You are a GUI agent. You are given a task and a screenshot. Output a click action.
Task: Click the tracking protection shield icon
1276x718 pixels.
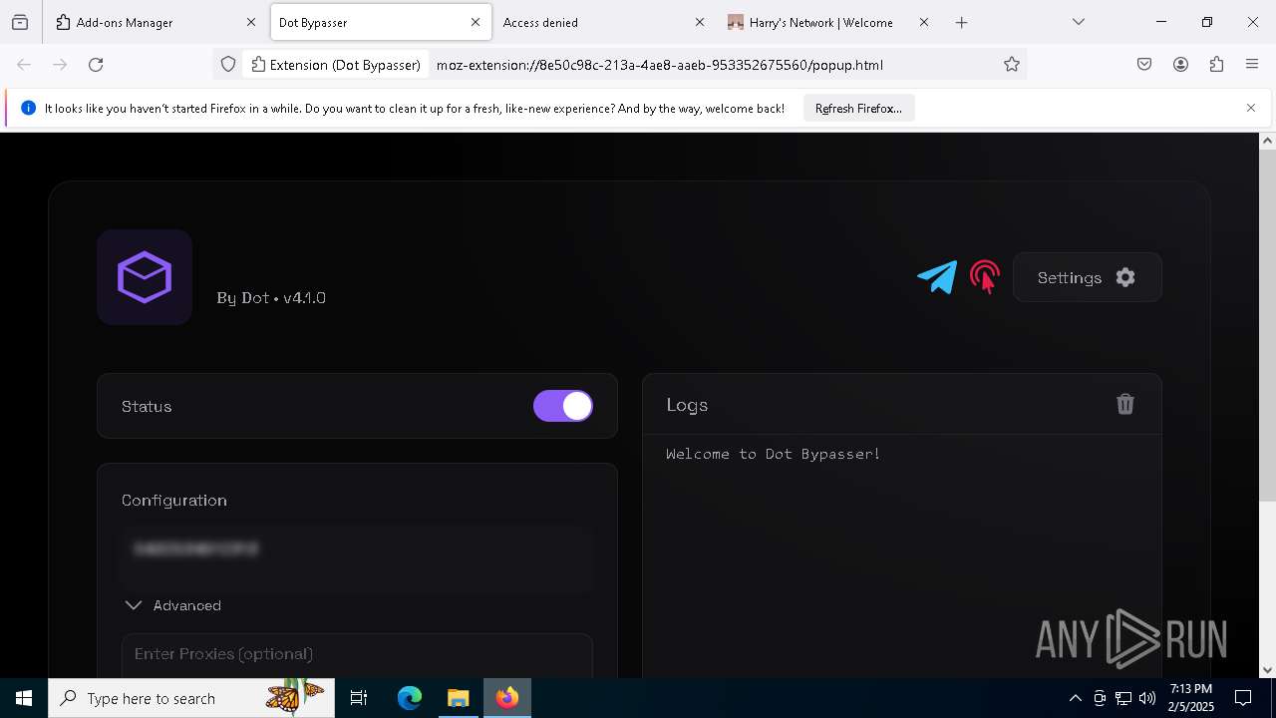[228, 65]
